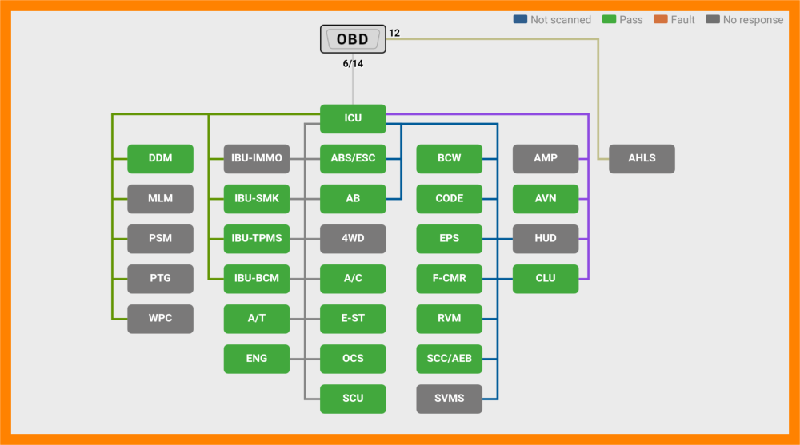Click the 4WD module node

(x=353, y=239)
